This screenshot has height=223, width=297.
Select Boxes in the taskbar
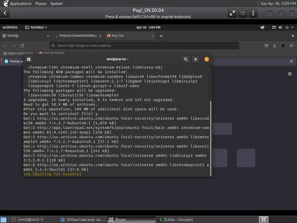132,220
